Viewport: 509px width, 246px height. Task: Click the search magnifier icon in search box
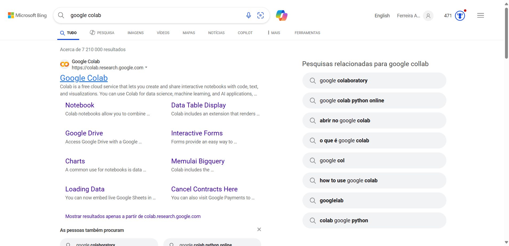61,15
